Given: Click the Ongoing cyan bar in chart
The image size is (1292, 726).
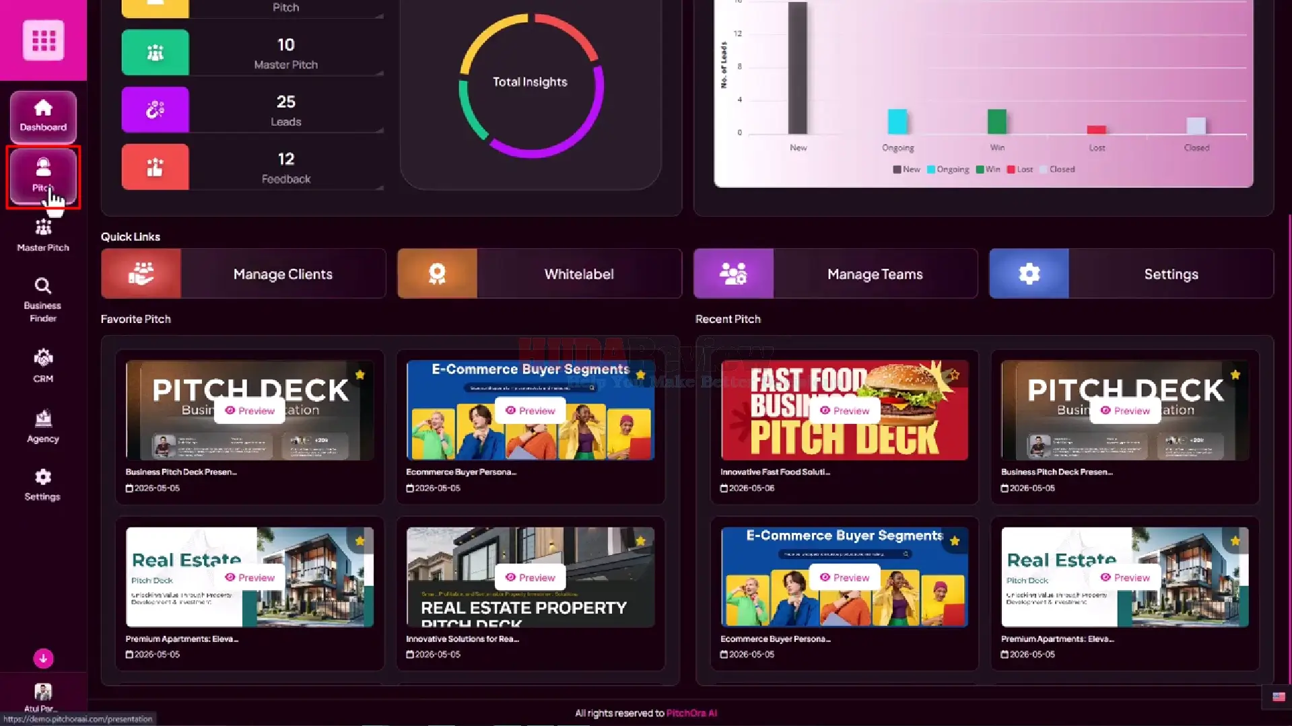Looking at the screenshot, I should click(x=897, y=122).
